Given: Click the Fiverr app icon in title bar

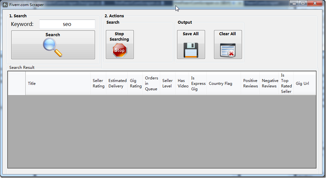Looking at the screenshot, I should pos(5,4).
